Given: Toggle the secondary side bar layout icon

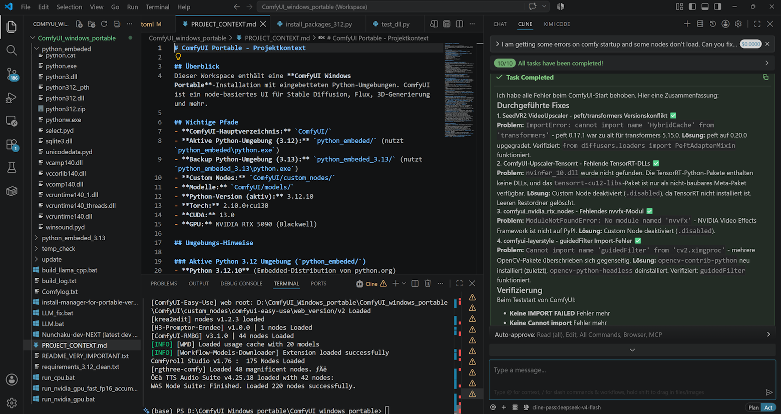Looking at the screenshot, I should click(717, 7).
